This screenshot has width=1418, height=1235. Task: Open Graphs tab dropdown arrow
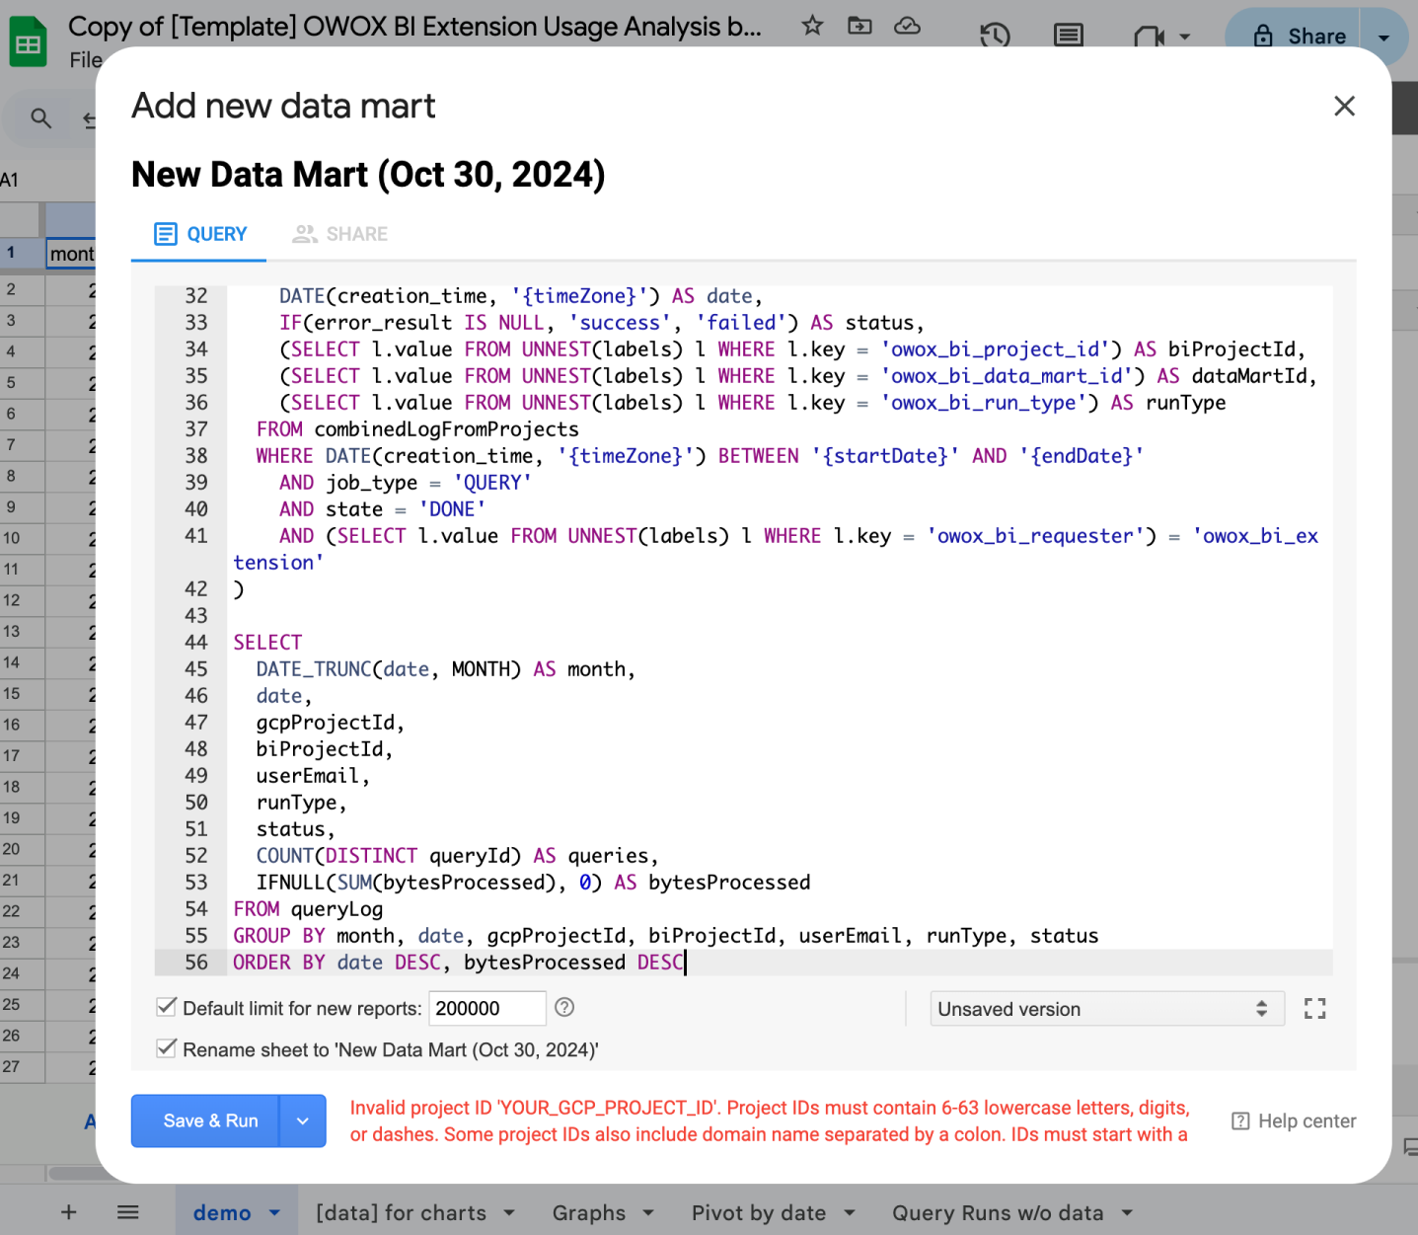pyautogui.click(x=648, y=1212)
